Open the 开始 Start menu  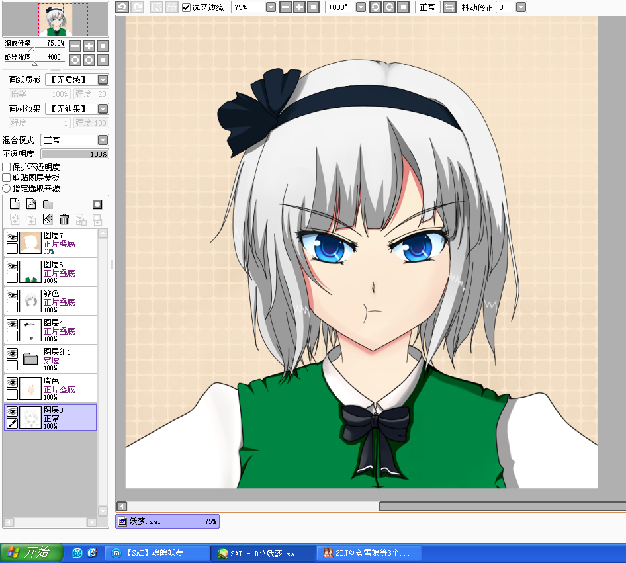pyautogui.click(x=31, y=553)
